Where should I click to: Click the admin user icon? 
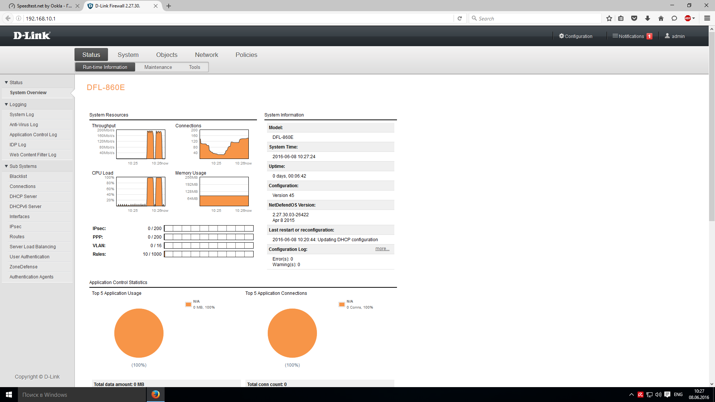point(667,36)
